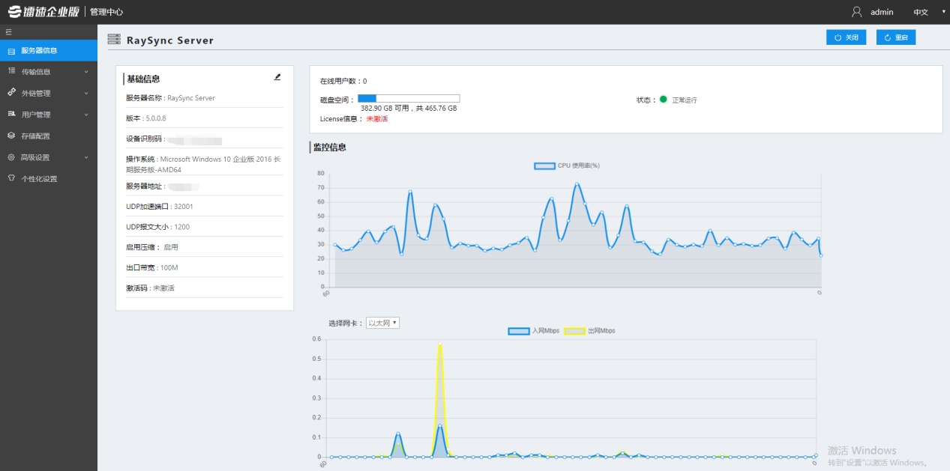The width and height of the screenshot is (950, 471).
Task: Toggle the 出网Mbps legend series
Action: coord(574,331)
